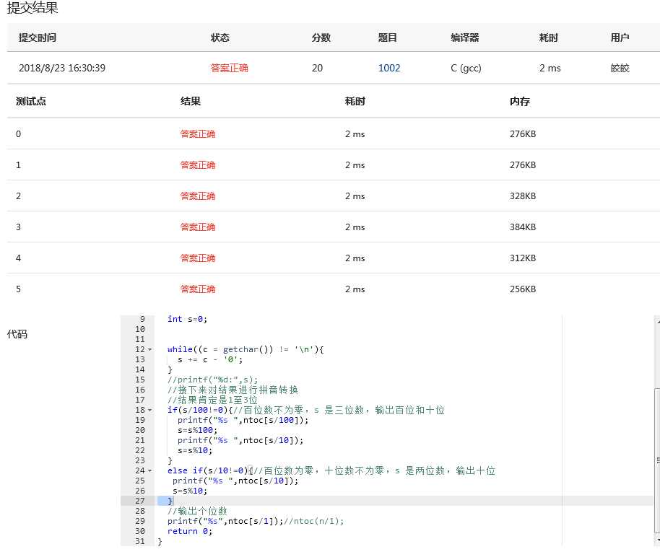Select the 用户 column header
This screenshot has height=552, width=660.
coord(620,38)
